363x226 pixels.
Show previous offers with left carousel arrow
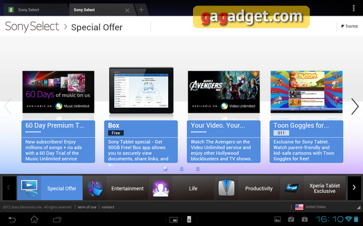(x=8, y=106)
